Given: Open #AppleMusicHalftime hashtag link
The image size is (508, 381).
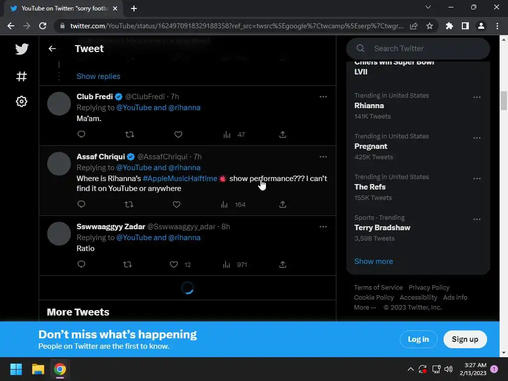Looking at the screenshot, I should point(180,179).
